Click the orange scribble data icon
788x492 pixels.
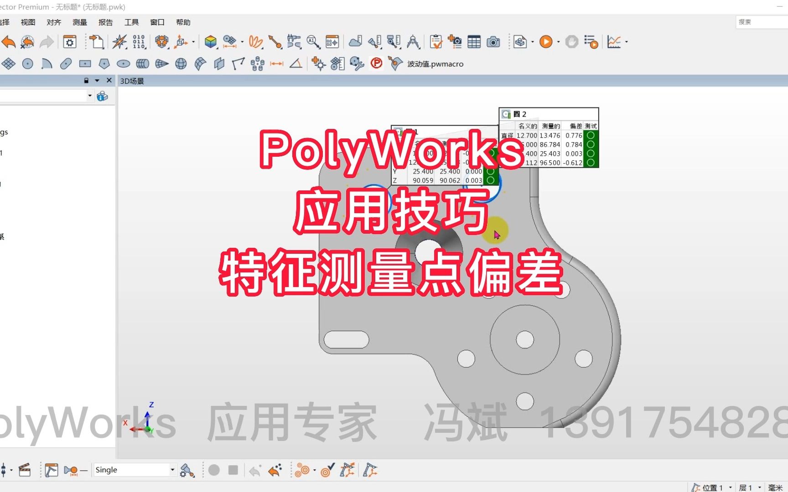click(255, 42)
